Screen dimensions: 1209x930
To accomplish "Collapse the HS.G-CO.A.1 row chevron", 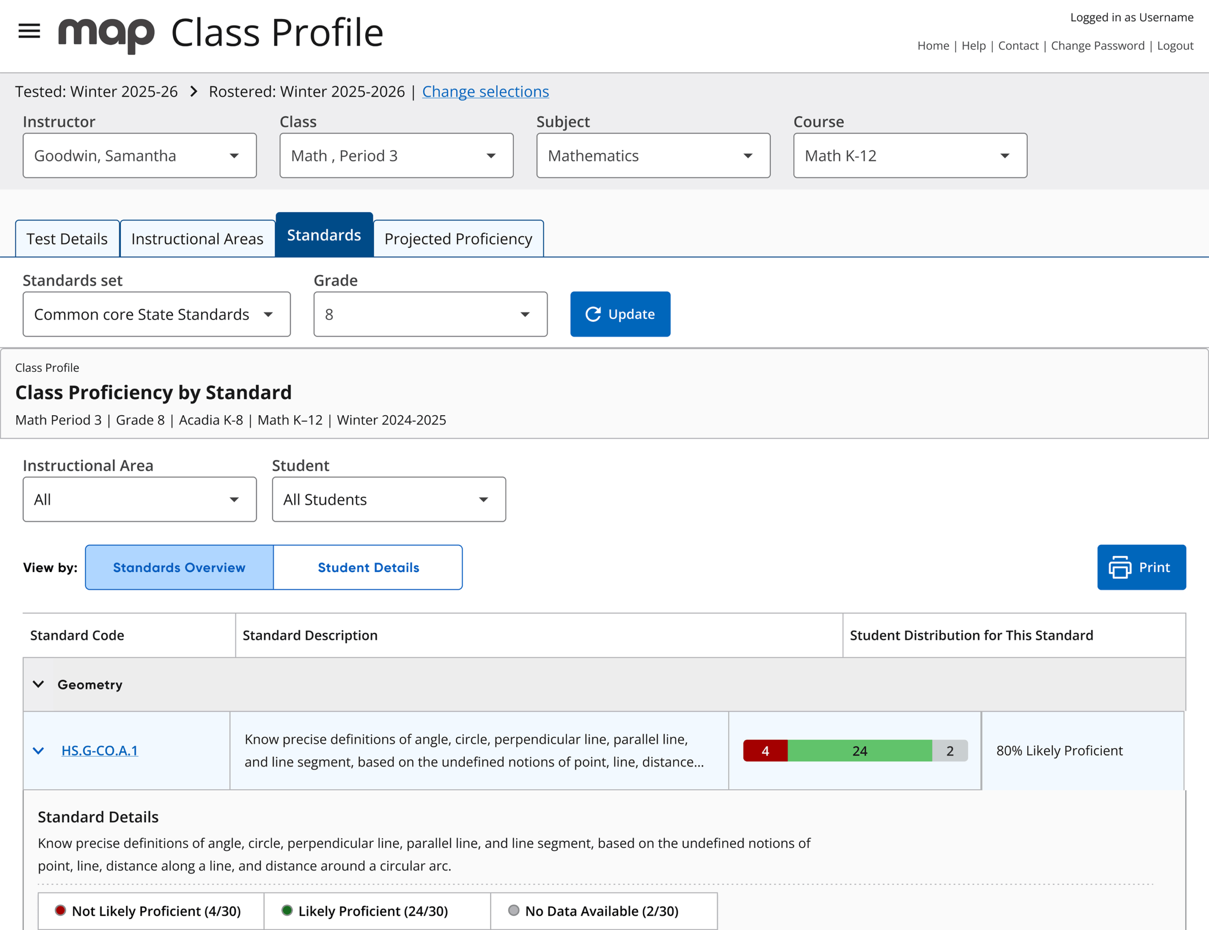I will [38, 751].
